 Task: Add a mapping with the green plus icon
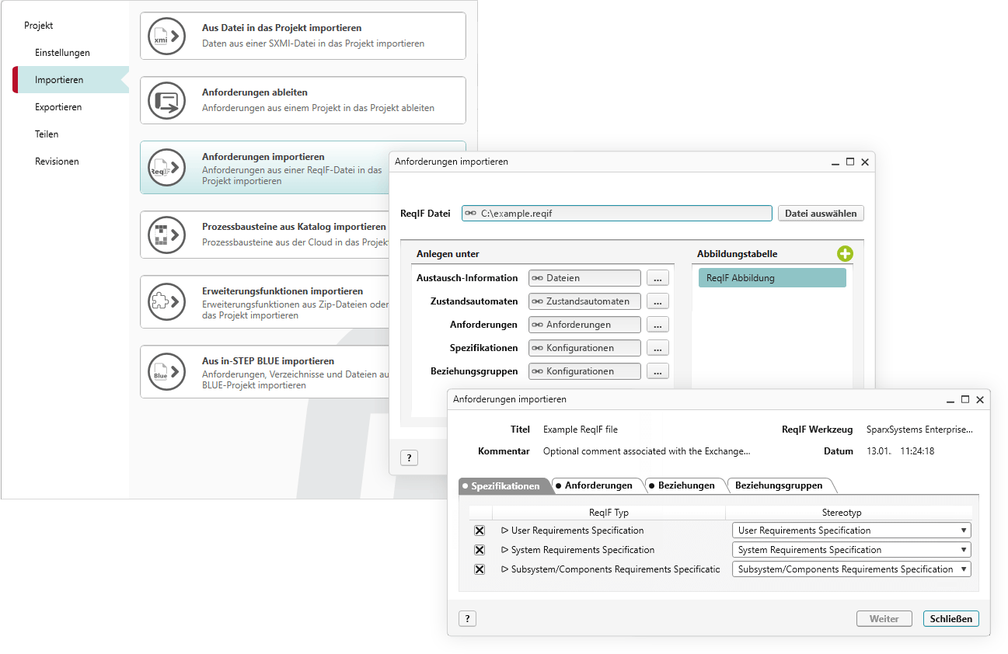pos(845,254)
